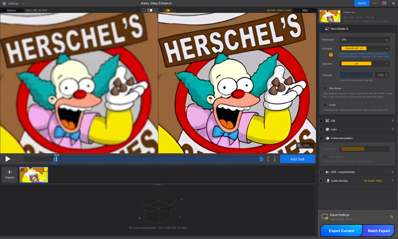Toggle the Color checkbox
This screenshot has height=239, width=398.
(321, 130)
